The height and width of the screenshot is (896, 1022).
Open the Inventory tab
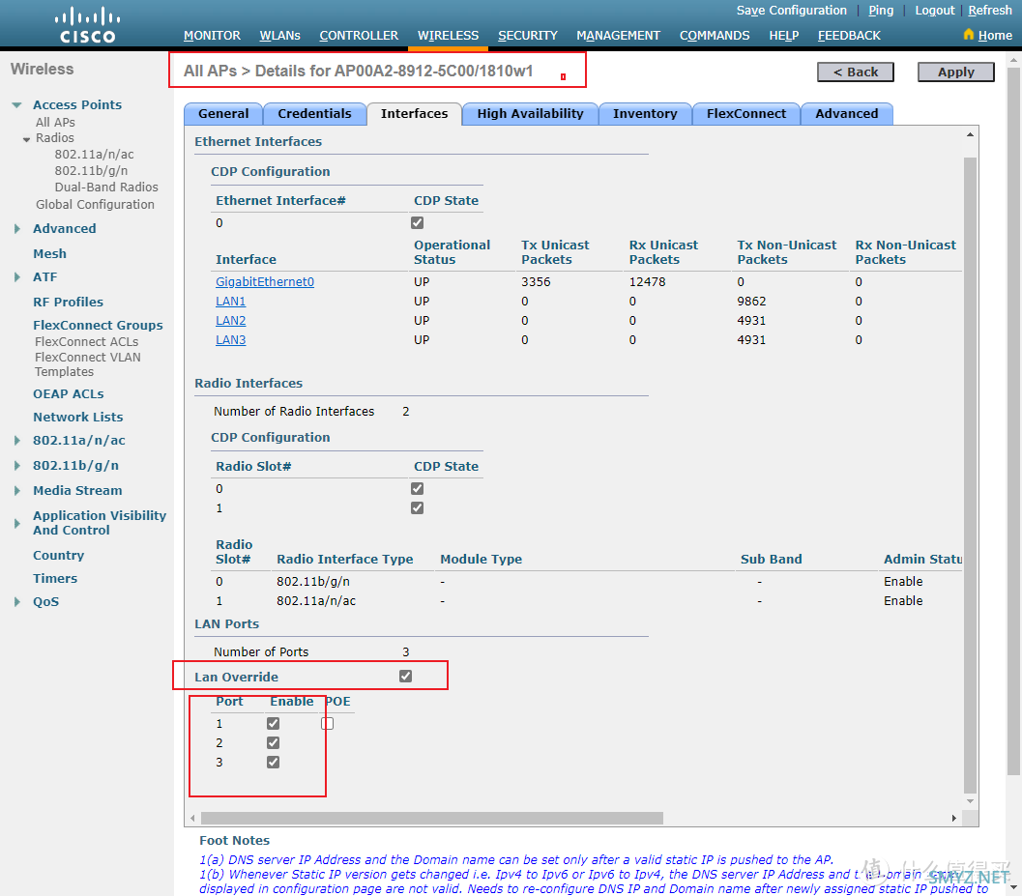point(645,113)
